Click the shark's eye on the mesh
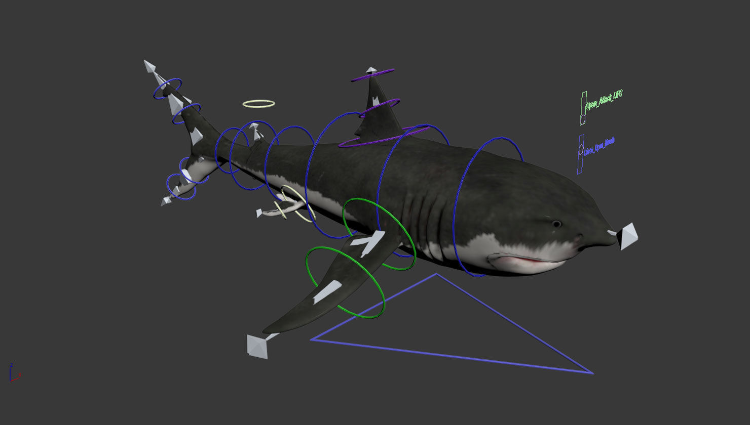 click(x=556, y=224)
